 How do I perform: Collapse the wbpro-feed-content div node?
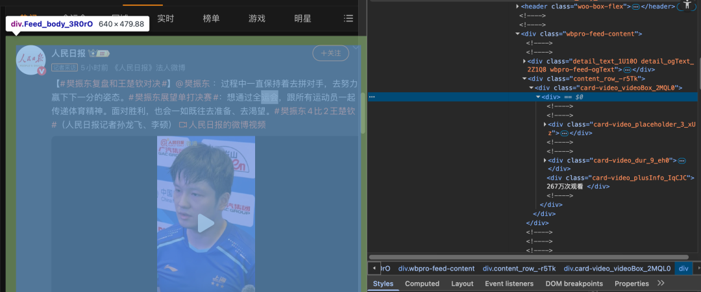click(x=517, y=34)
